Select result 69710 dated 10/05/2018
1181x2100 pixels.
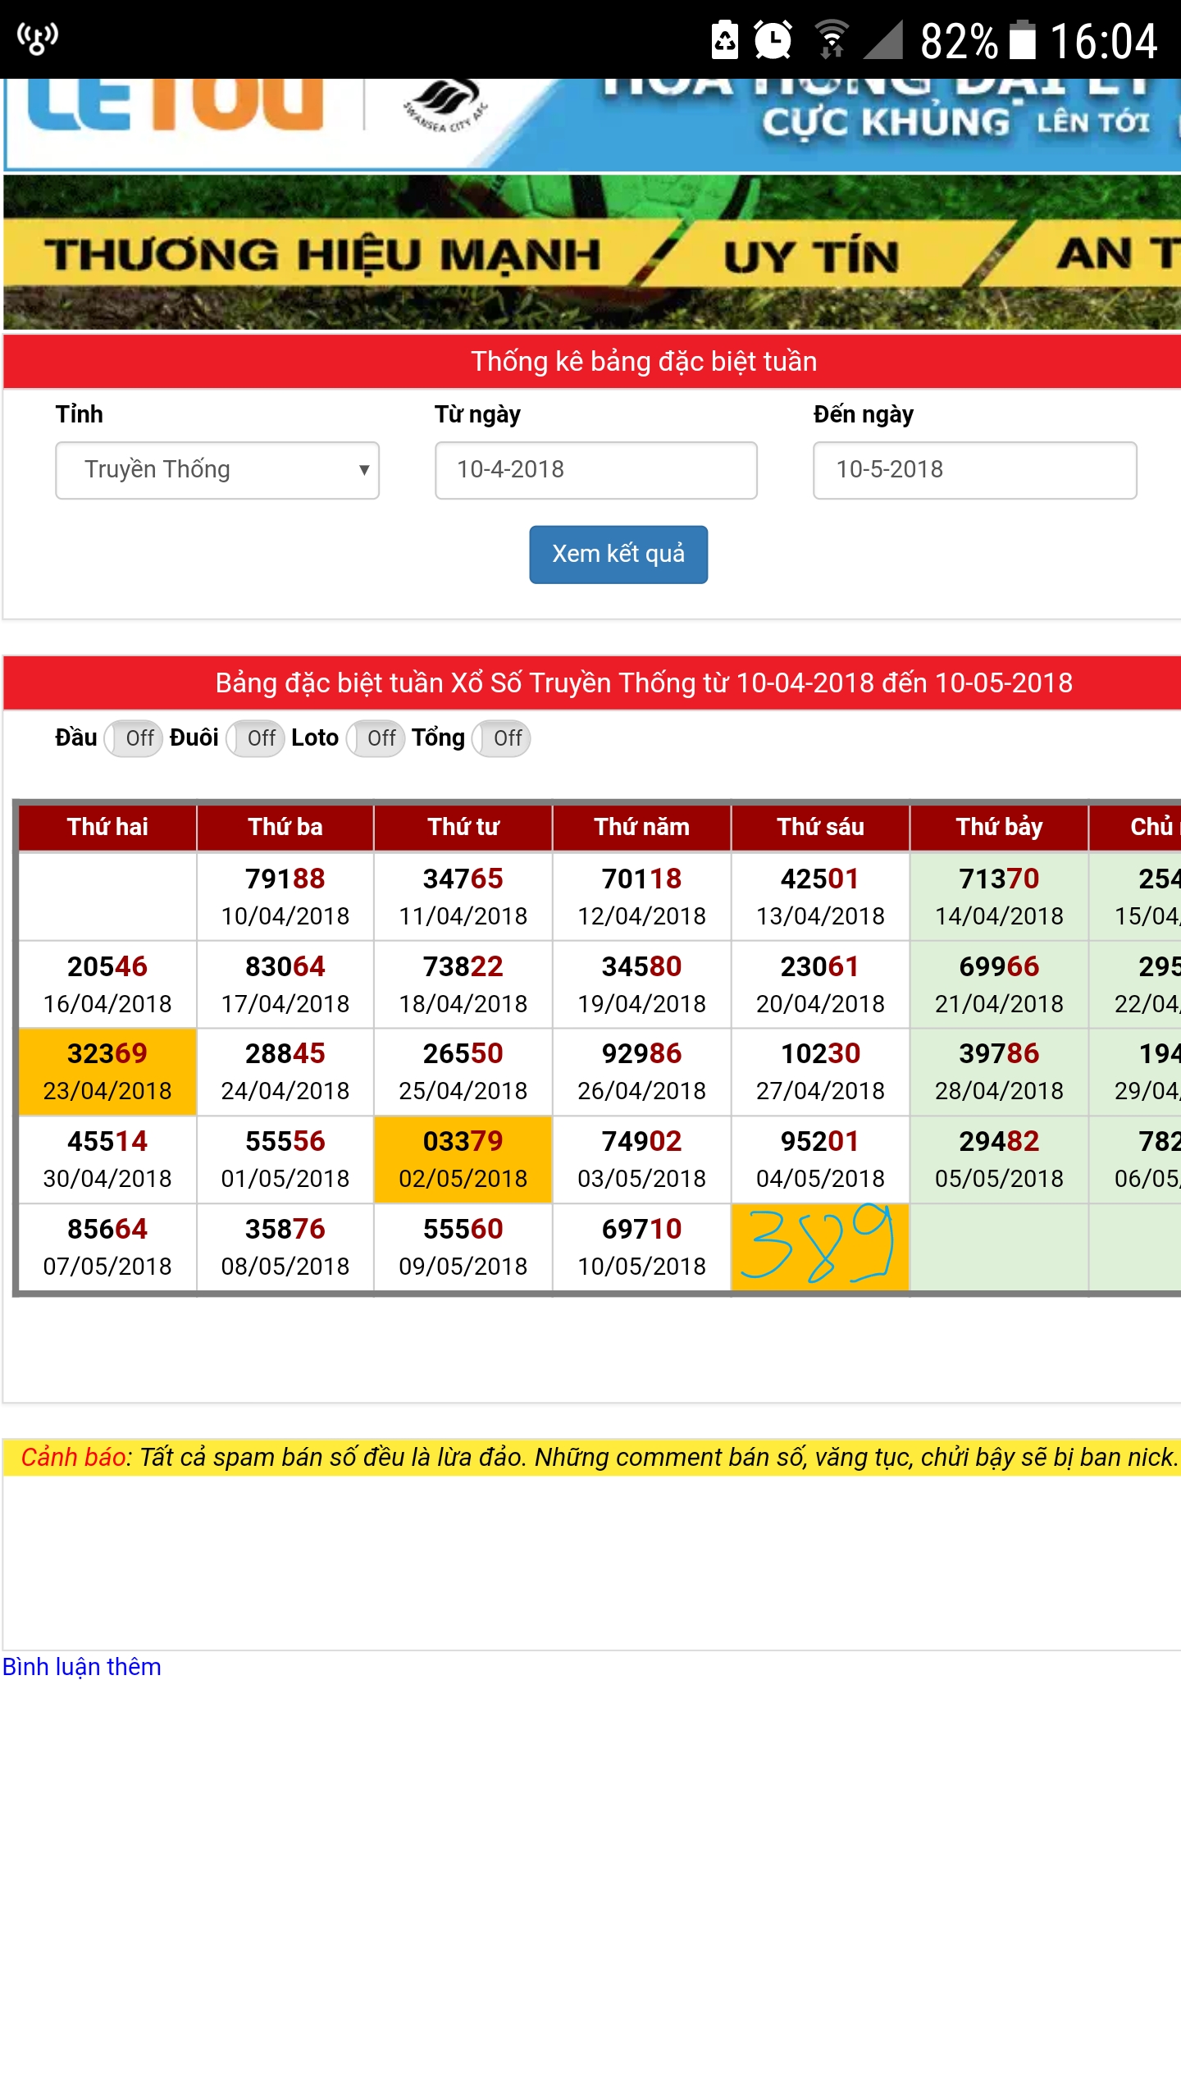(642, 1248)
